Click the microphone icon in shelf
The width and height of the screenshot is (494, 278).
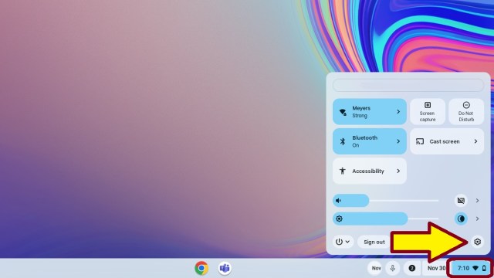click(393, 268)
